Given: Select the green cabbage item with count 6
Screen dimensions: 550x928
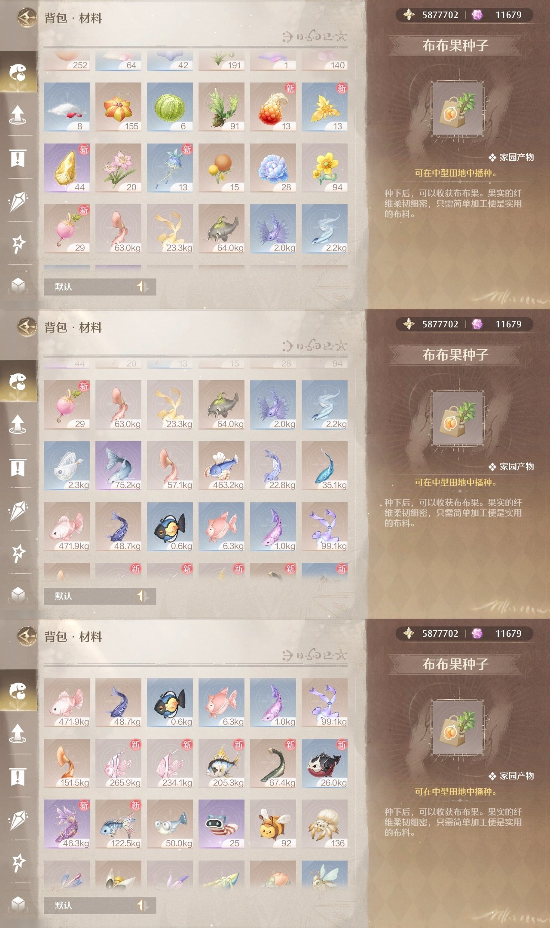Looking at the screenshot, I should [170, 107].
